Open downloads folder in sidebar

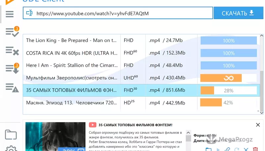coord(11,135)
